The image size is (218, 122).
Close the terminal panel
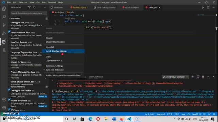[x=213, y=77]
